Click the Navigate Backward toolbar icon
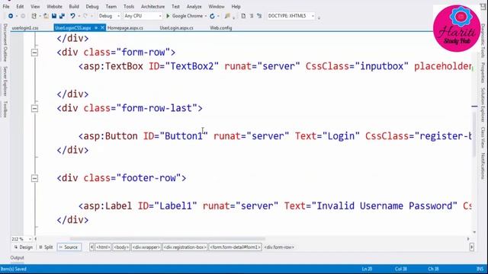The width and height of the screenshot is (488, 274). [11, 16]
